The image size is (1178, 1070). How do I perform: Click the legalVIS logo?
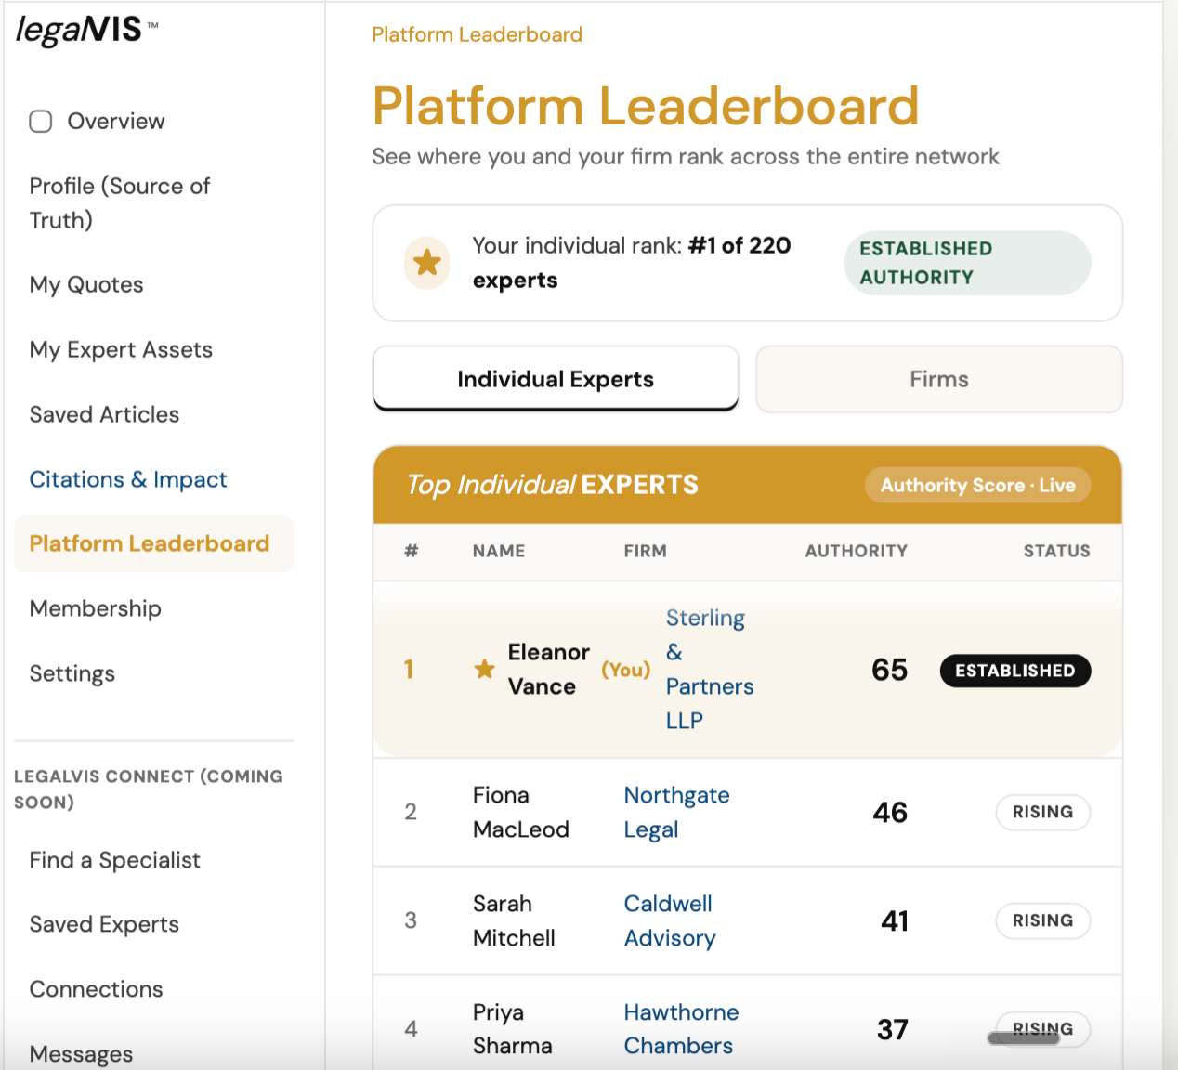coord(86,30)
